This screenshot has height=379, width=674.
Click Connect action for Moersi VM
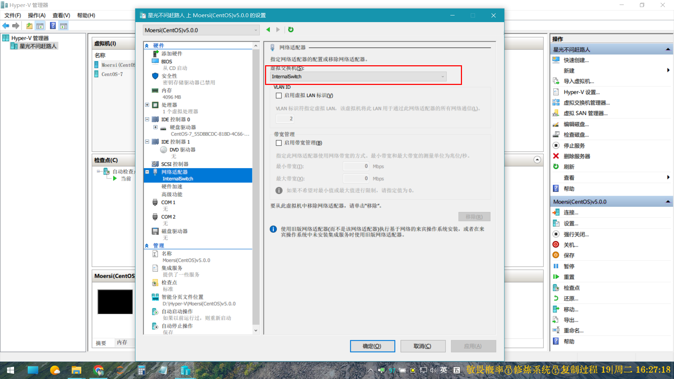tap(571, 212)
